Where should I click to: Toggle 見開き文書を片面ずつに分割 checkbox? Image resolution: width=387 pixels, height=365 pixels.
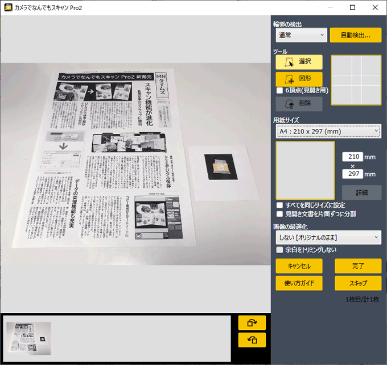point(279,214)
